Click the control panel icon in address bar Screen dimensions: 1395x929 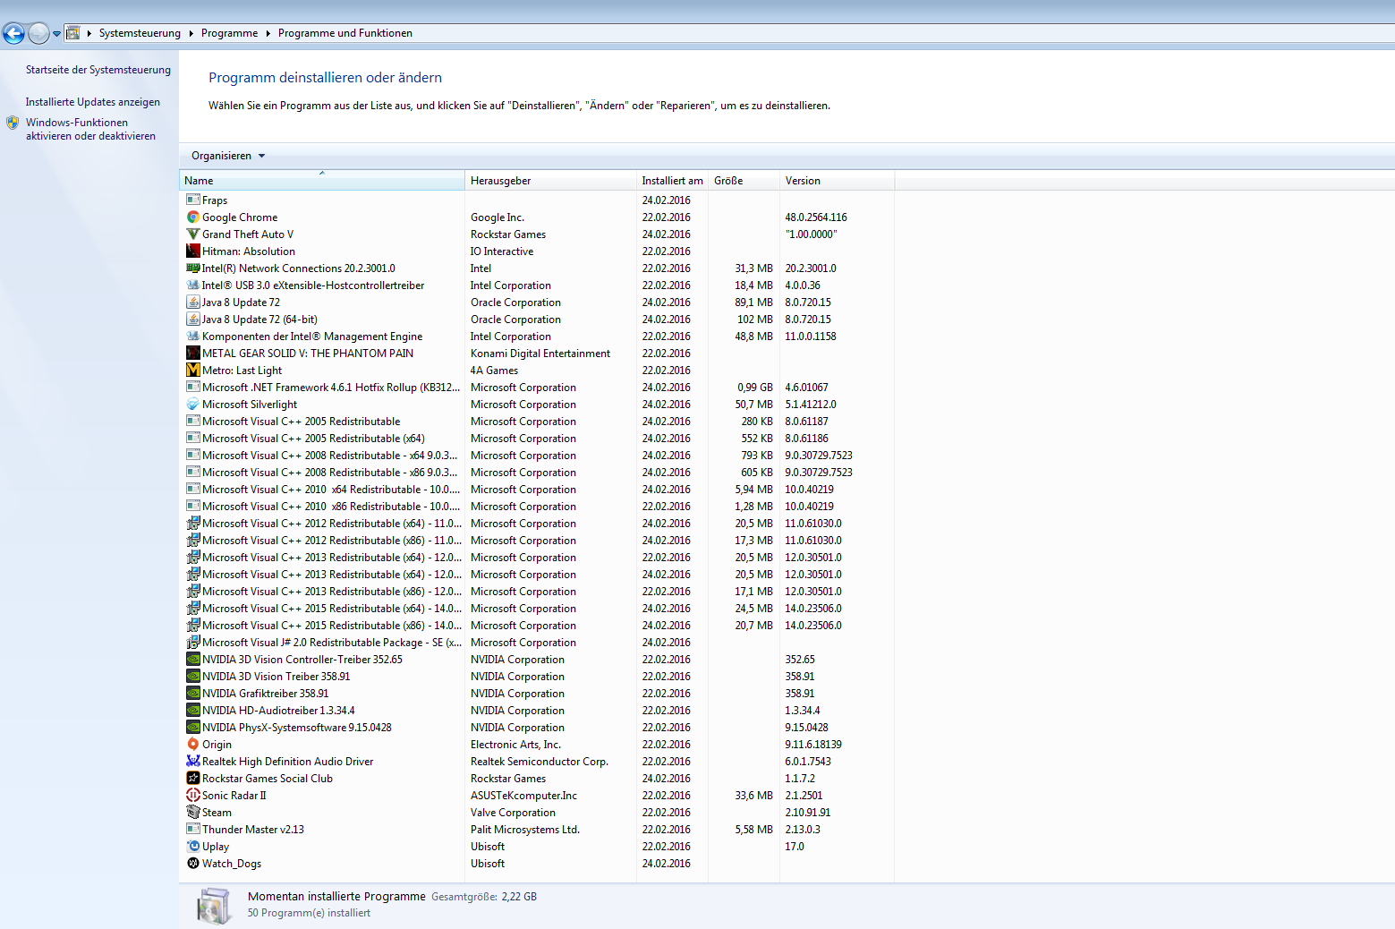coord(73,33)
